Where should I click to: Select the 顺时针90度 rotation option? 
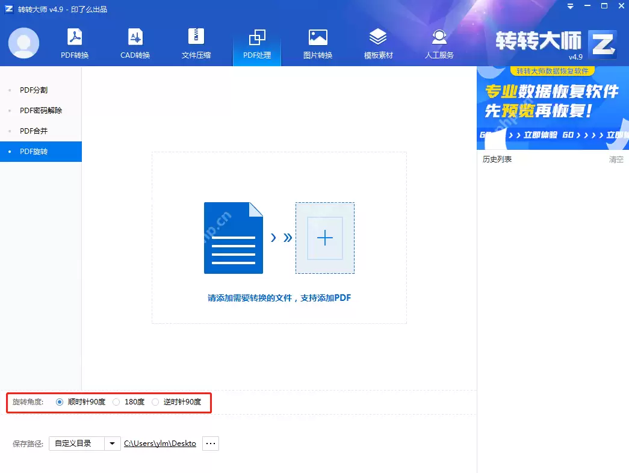(59, 401)
